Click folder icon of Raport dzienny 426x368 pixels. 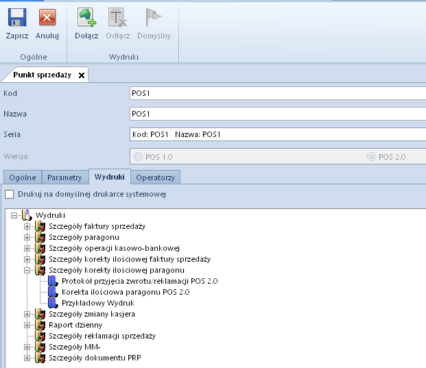click(40, 325)
